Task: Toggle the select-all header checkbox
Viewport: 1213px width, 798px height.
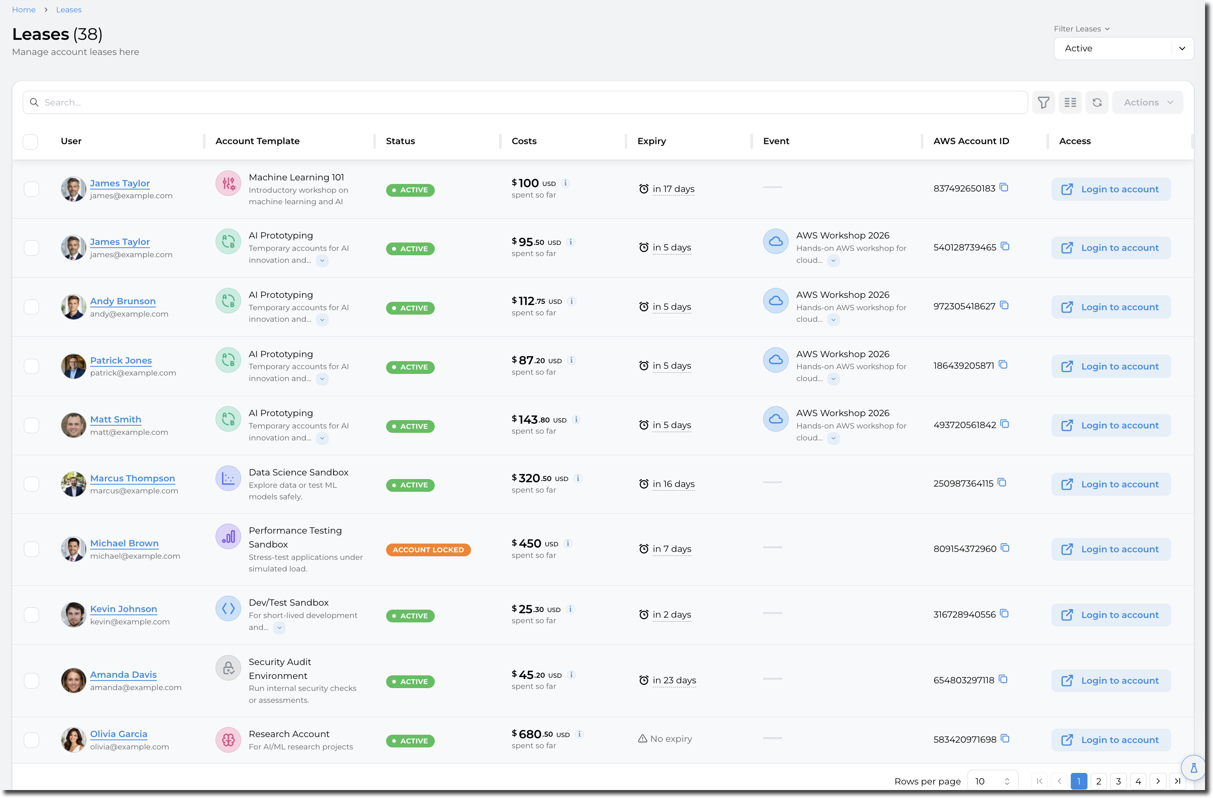Action: click(31, 142)
